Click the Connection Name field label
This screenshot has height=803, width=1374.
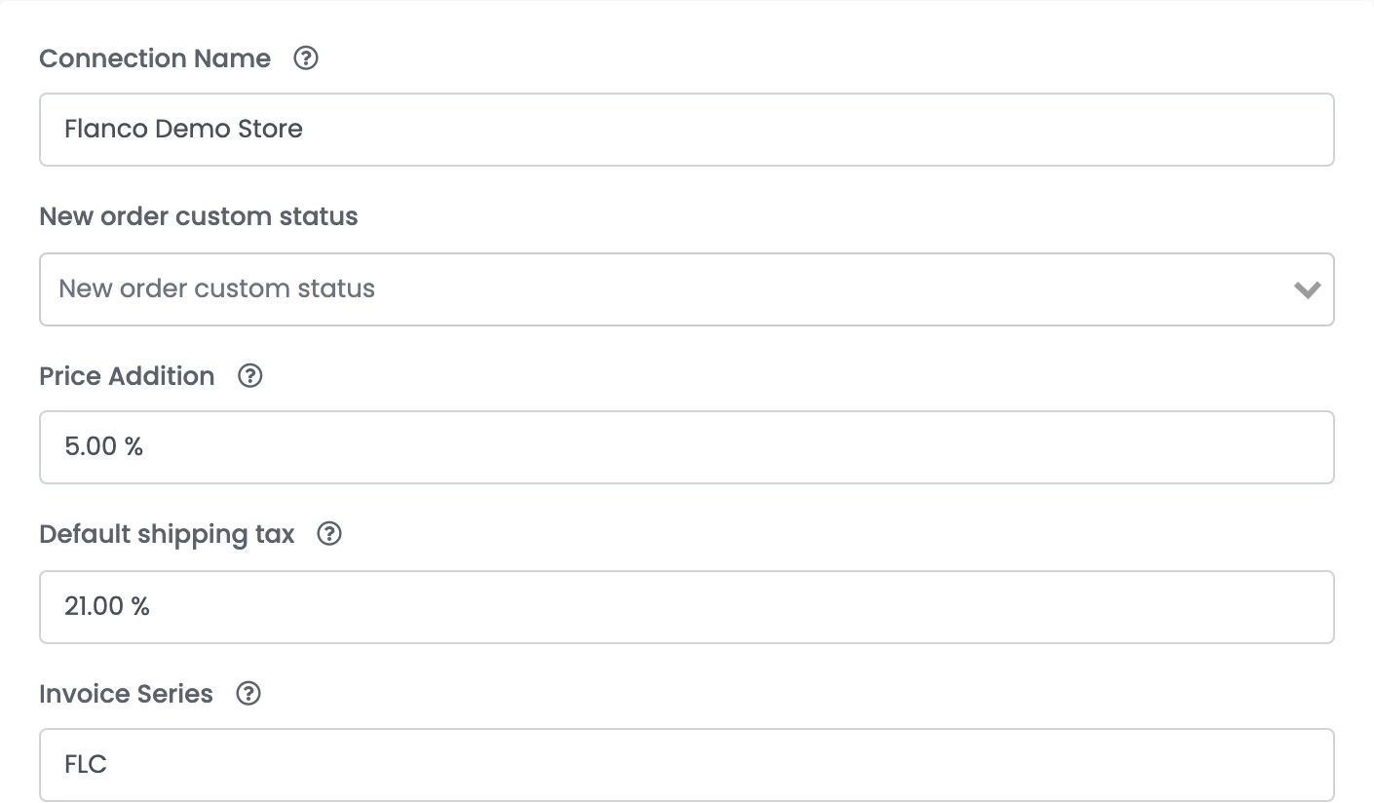point(155,58)
